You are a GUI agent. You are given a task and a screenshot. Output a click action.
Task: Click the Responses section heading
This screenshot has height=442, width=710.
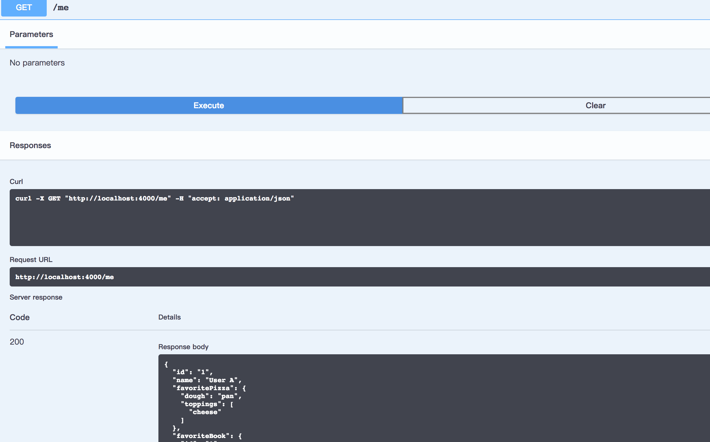click(30, 145)
